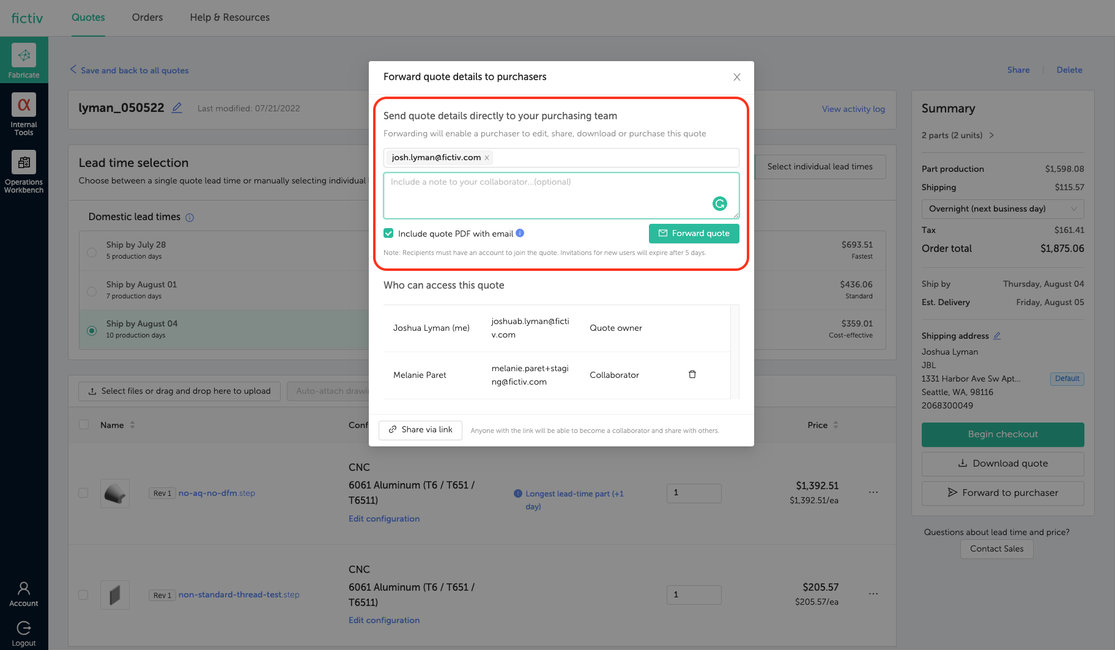Image resolution: width=1115 pixels, height=650 pixels.
Task: Click Download quote button
Action: (x=1002, y=463)
